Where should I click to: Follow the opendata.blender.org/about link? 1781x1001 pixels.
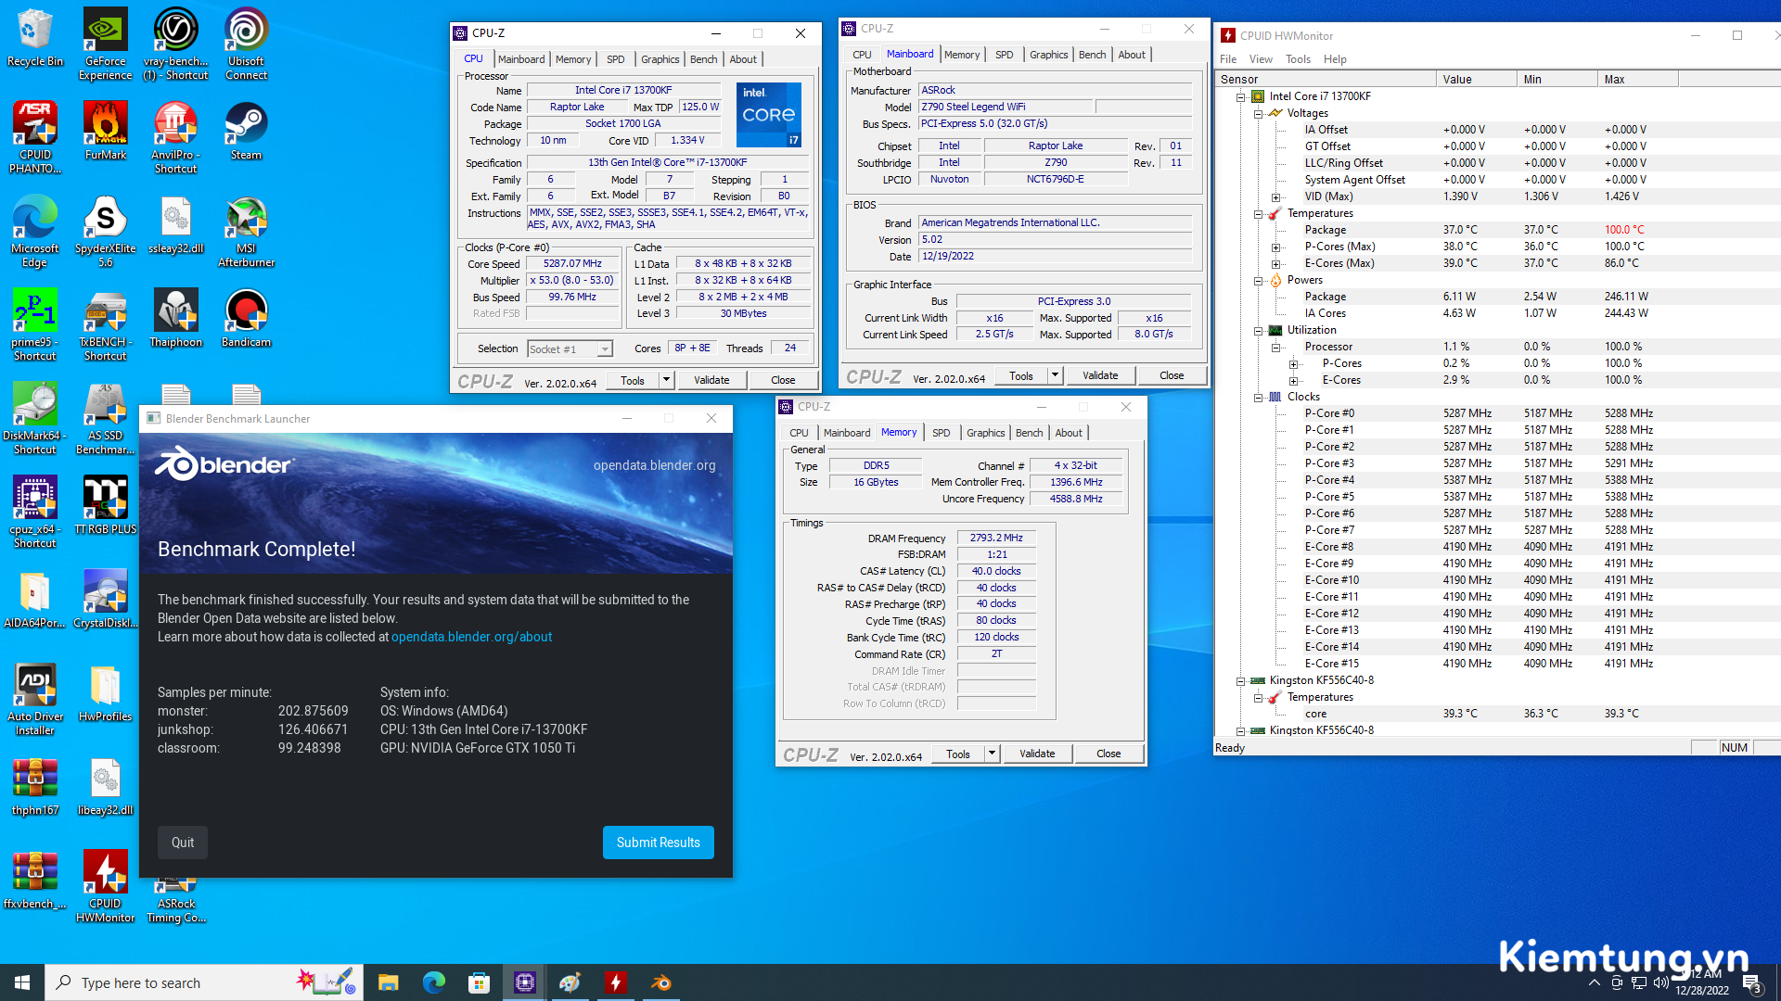coord(471,637)
